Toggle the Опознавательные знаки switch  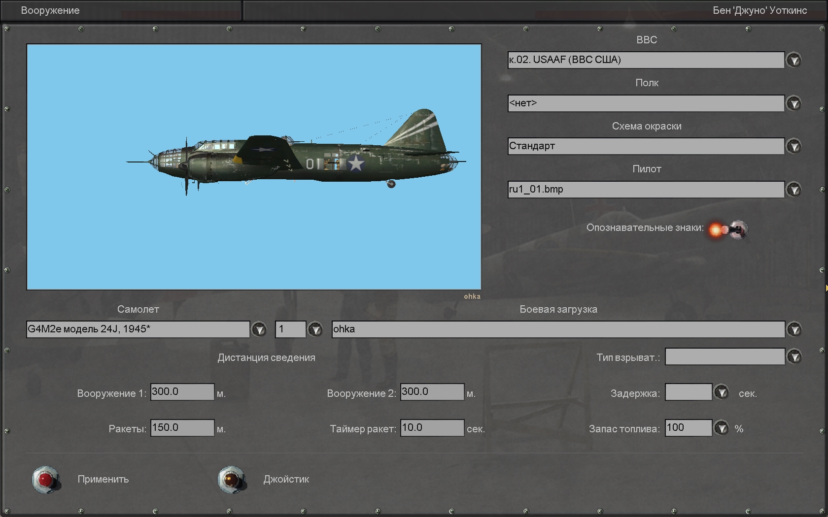point(729,229)
